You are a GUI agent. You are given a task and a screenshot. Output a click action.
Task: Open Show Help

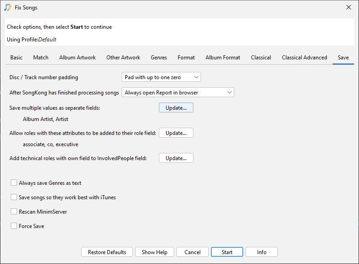click(154, 252)
